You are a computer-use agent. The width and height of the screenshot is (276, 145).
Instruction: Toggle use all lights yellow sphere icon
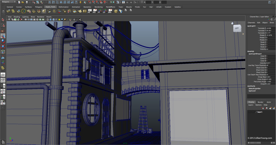point(59,20)
